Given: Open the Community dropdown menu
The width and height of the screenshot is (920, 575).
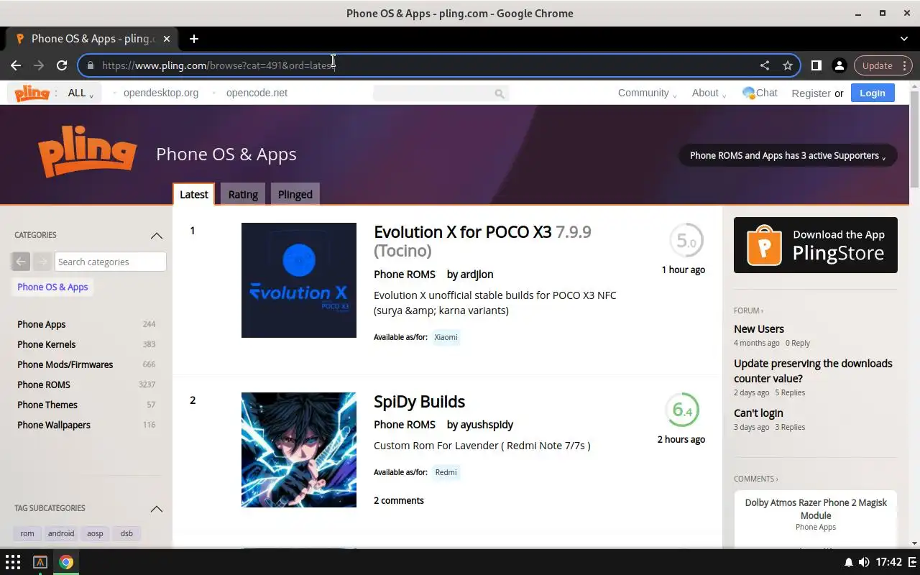Looking at the screenshot, I should 647,93.
